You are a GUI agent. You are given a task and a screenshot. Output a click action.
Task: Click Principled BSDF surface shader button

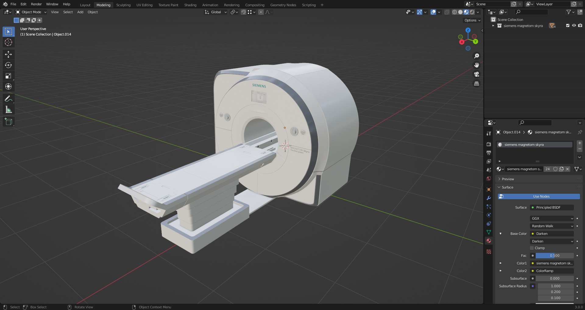552,207
